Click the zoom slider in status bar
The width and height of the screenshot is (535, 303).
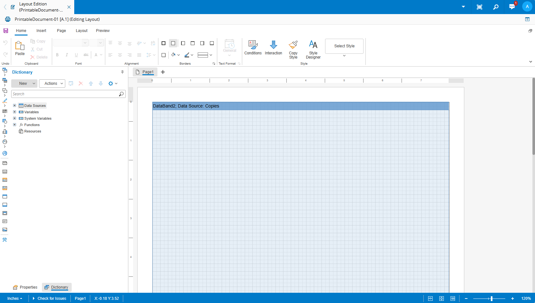click(x=491, y=299)
